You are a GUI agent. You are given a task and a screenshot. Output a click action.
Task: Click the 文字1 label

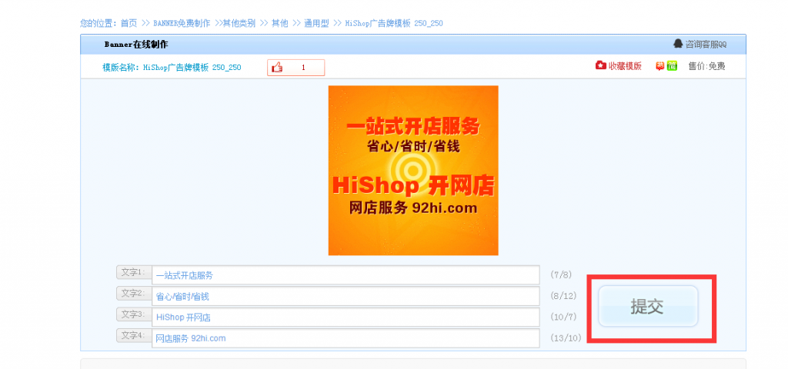point(134,272)
